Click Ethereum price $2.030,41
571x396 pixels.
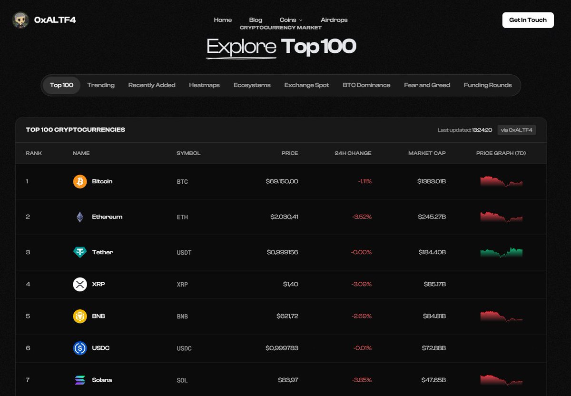tap(284, 217)
